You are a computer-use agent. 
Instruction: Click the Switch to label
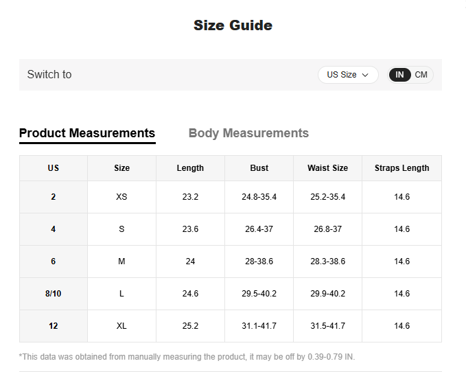(49, 75)
